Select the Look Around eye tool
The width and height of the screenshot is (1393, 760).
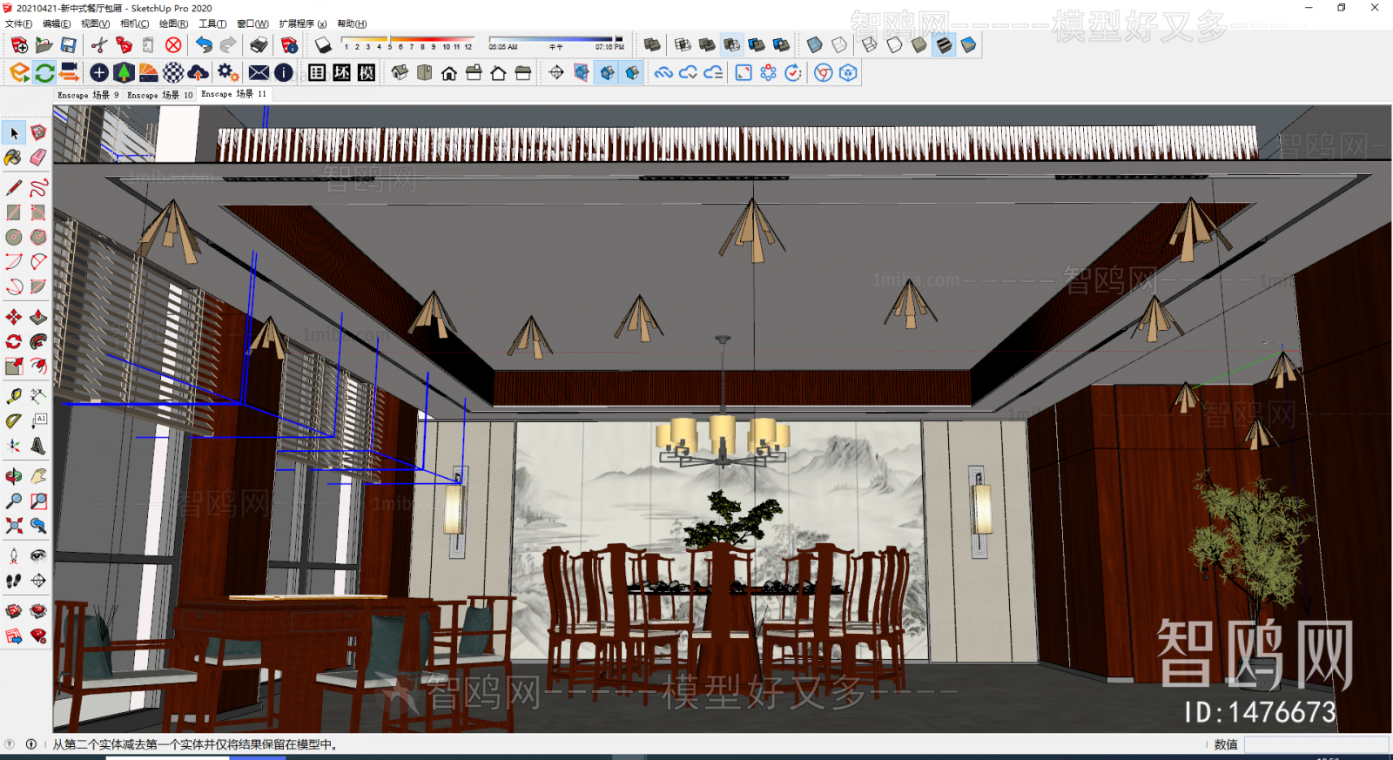click(x=38, y=555)
